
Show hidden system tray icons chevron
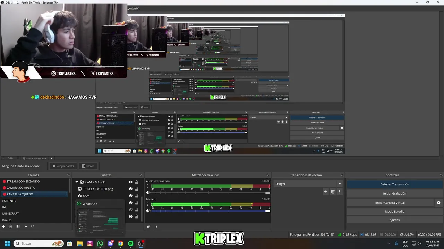(388, 243)
